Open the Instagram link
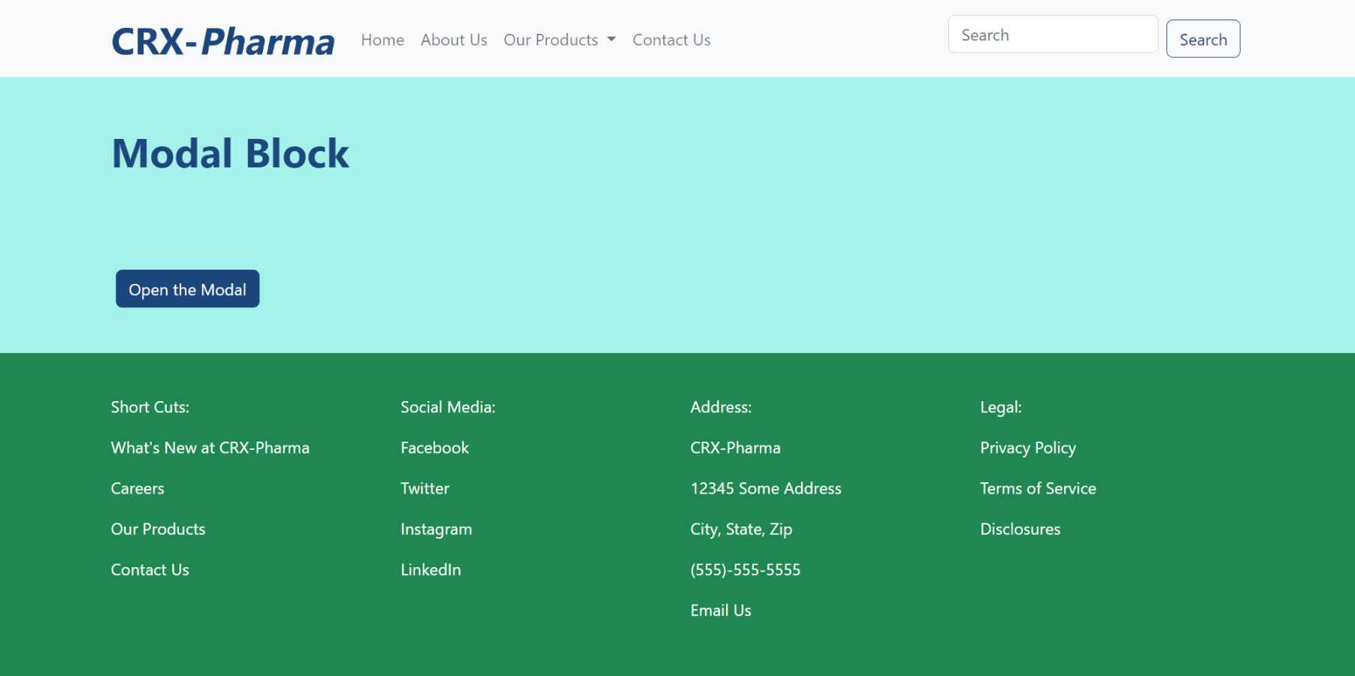This screenshot has height=676, width=1355. tap(436, 529)
